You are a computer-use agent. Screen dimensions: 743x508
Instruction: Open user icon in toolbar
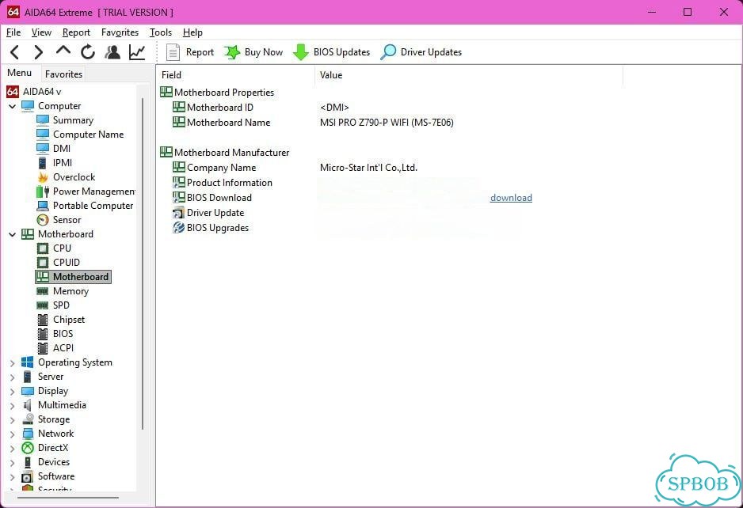point(112,52)
